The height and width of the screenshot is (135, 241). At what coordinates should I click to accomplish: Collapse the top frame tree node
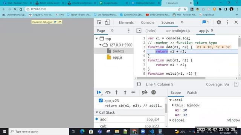[97, 39]
